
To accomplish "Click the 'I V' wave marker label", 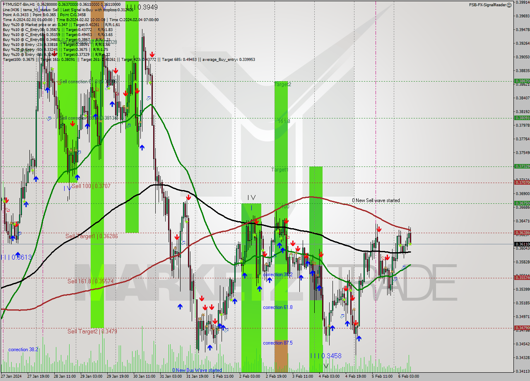I will pos(251,198).
